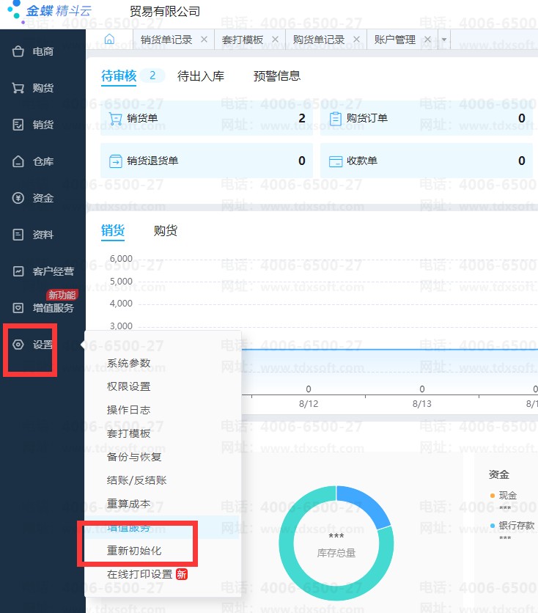Open the 资料 document icon

point(18,235)
